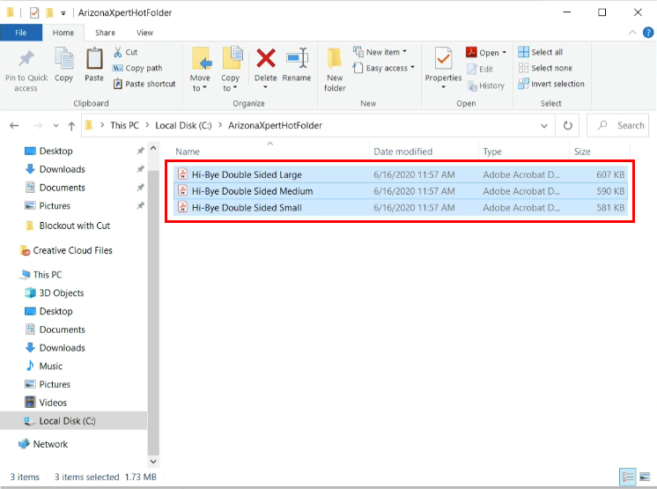
Task: Click the Pin to Quick access icon
Action: [x=26, y=61]
